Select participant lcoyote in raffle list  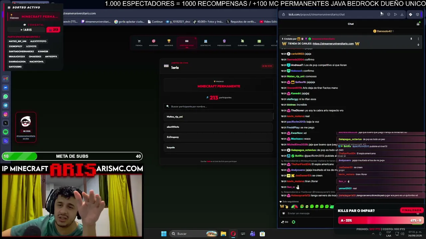(x=219, y=147)
